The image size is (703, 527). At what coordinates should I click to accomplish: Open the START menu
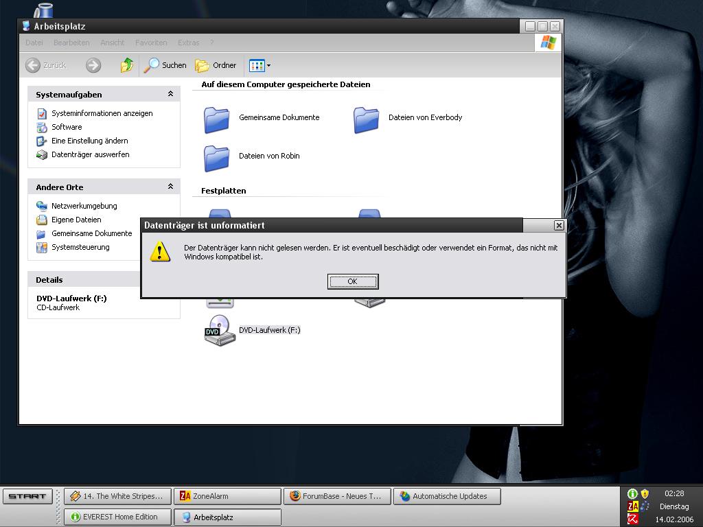click(x=27, y=496)
